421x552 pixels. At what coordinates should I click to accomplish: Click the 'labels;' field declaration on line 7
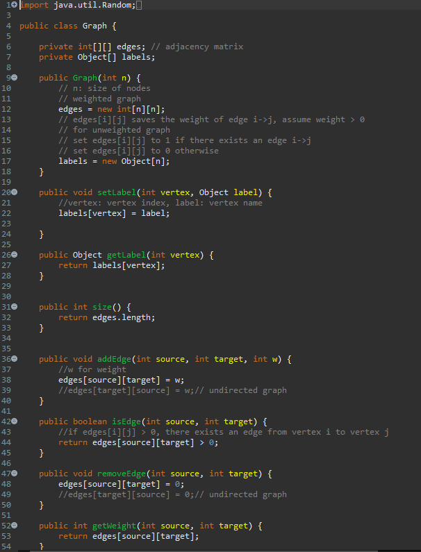[138, 57]
